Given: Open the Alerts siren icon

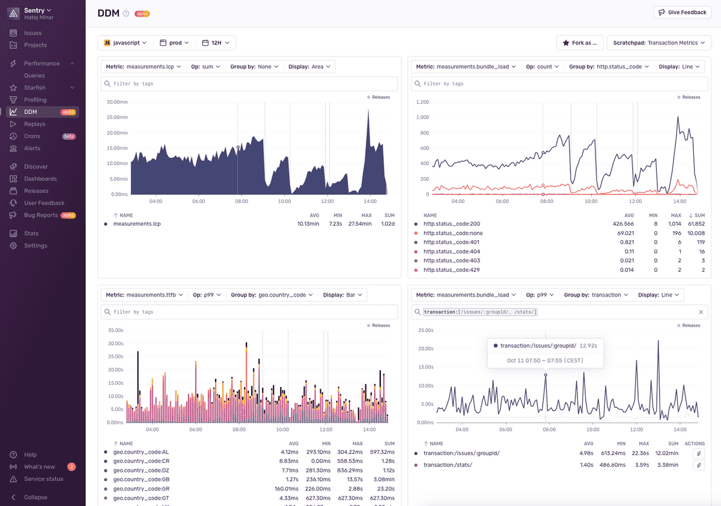Looking at the screenshot, I should (13, 148).
